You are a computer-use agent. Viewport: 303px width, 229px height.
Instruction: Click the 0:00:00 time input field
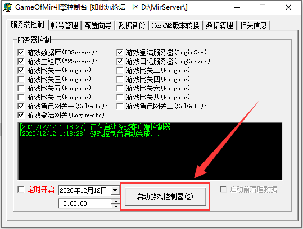pos(85,204)
